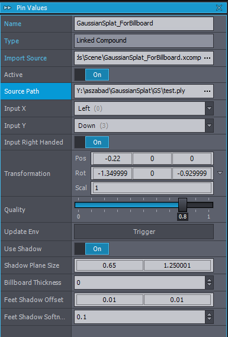Click Shadow Plane Size field 0.65
The width and height of the screenshot is (228, 337).
point(110,265)
